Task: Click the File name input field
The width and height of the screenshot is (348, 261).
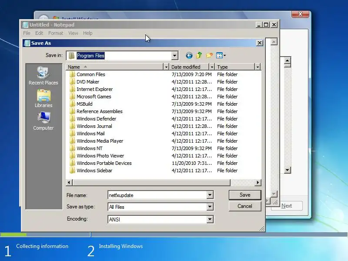Action: 157,195
